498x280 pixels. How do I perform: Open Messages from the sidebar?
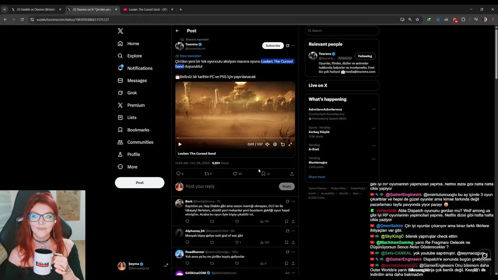(132, 80)
